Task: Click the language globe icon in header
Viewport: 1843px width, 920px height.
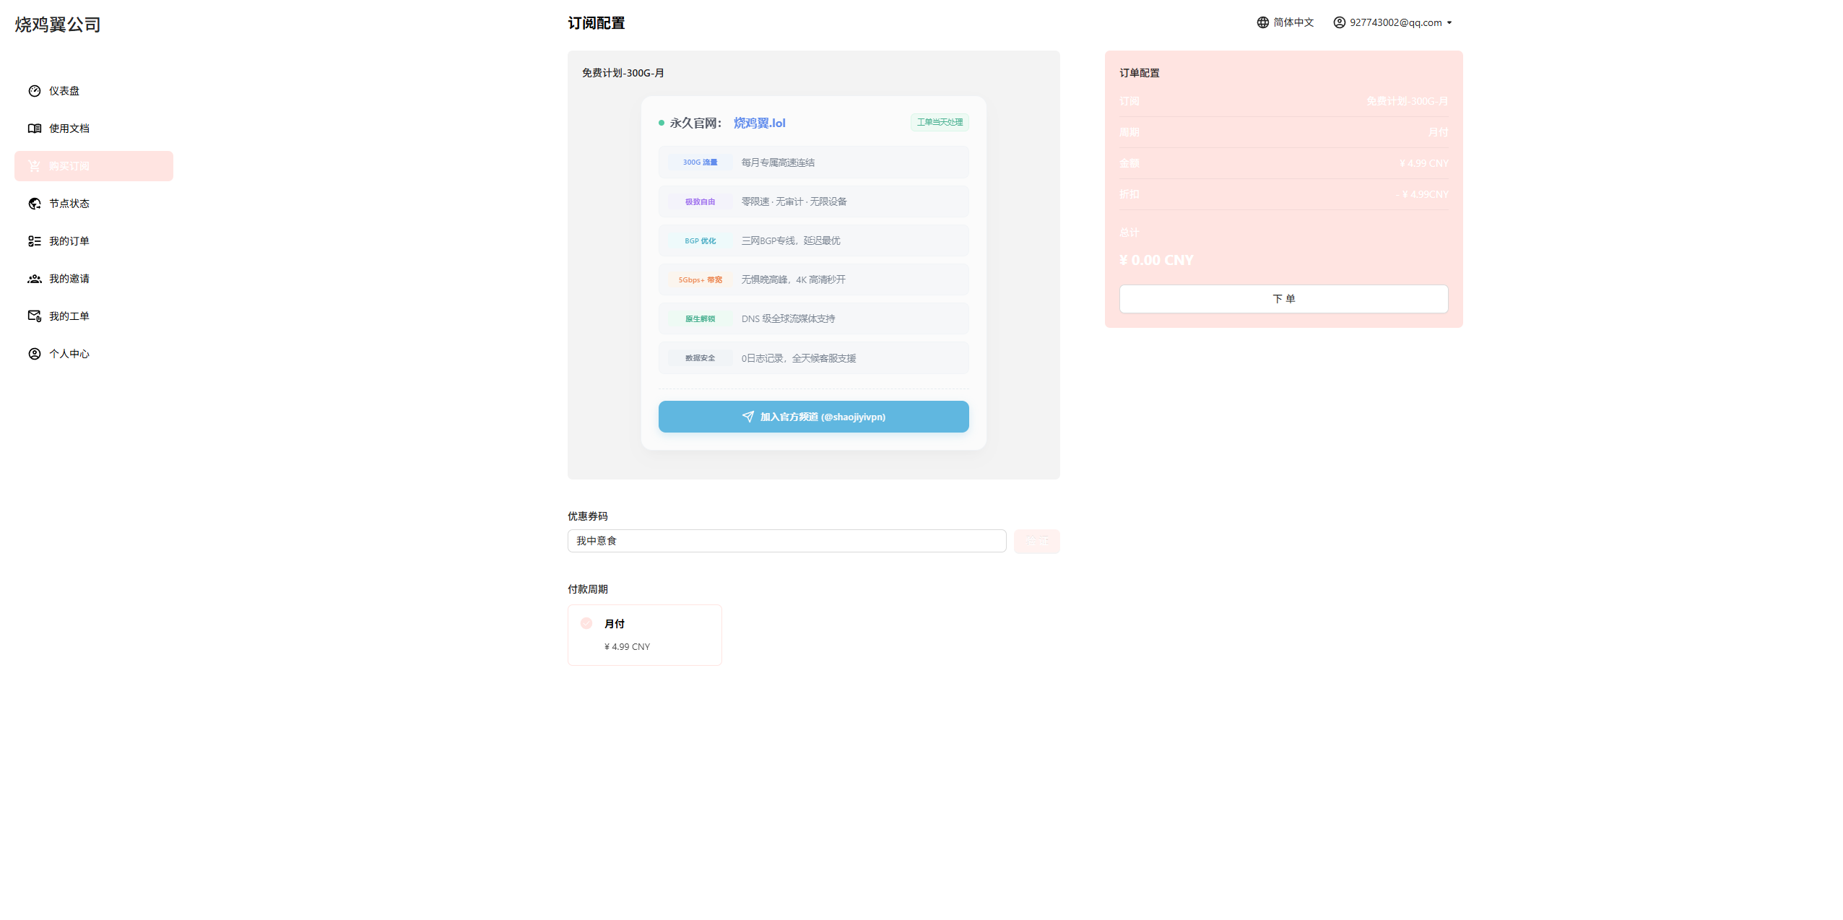Action: (1263, 22)
